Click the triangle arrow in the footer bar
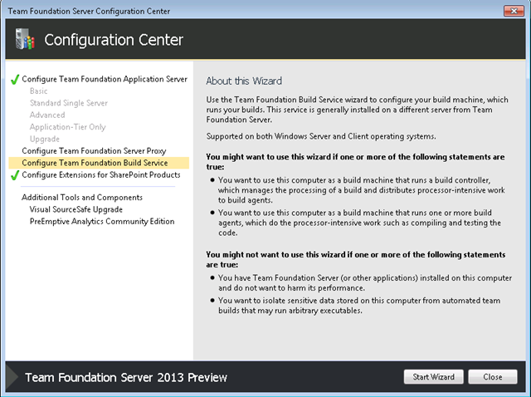This screenshot has width=531, height=397. point(12,377)
